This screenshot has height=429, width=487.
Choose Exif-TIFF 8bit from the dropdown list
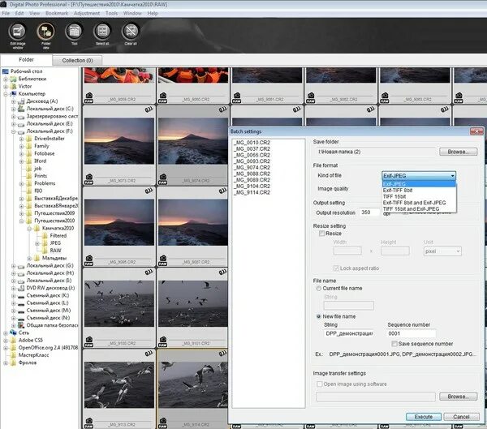click(399, 189)
